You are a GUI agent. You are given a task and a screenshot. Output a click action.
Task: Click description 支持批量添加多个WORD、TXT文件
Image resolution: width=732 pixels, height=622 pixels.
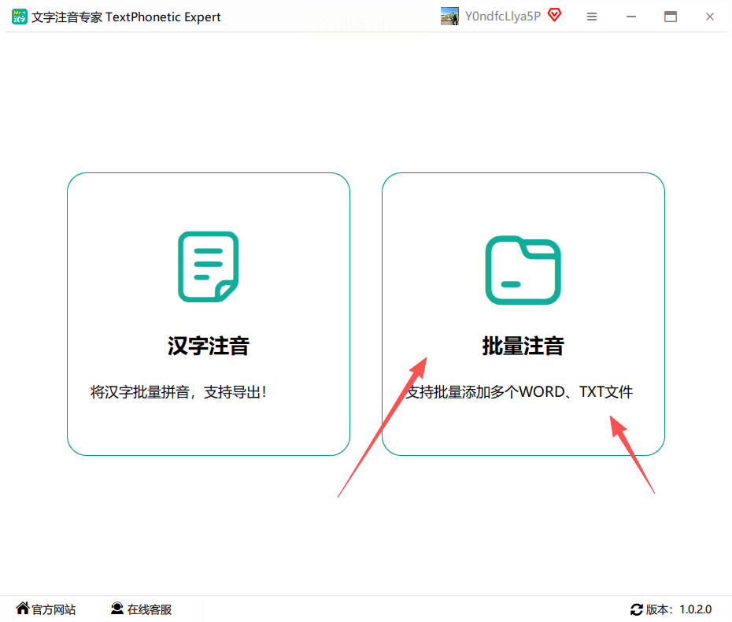(x=519, y=392)
